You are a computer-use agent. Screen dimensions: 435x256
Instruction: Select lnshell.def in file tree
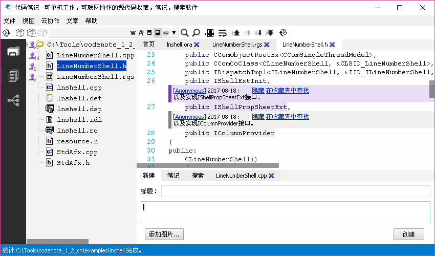click(79, 98)
